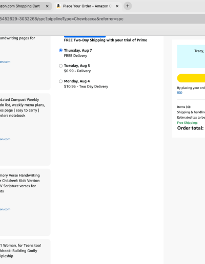This screenshot has height=264, width=205.
Task: Click the blue Prime trial button
Action: 85,36
